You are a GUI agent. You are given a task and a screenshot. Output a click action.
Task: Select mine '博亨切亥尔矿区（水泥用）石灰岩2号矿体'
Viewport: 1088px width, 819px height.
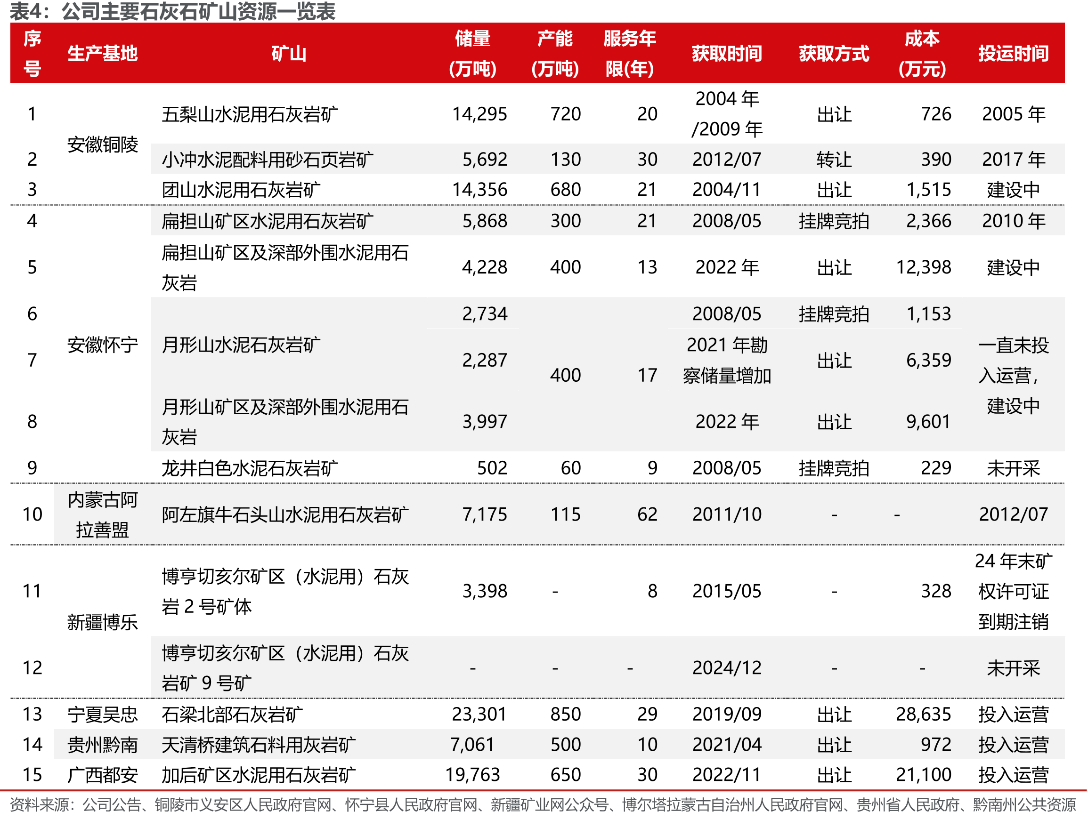(x=285, y=591)
